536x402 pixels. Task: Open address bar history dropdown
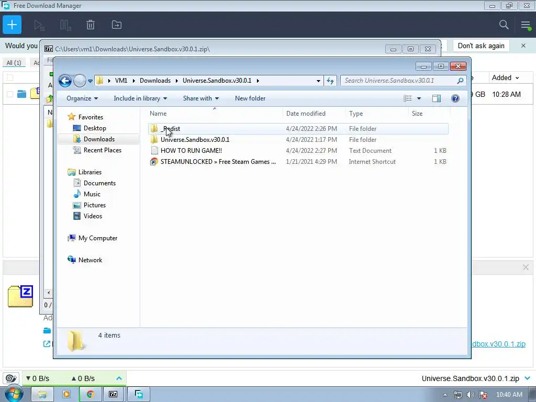(318, 81)
